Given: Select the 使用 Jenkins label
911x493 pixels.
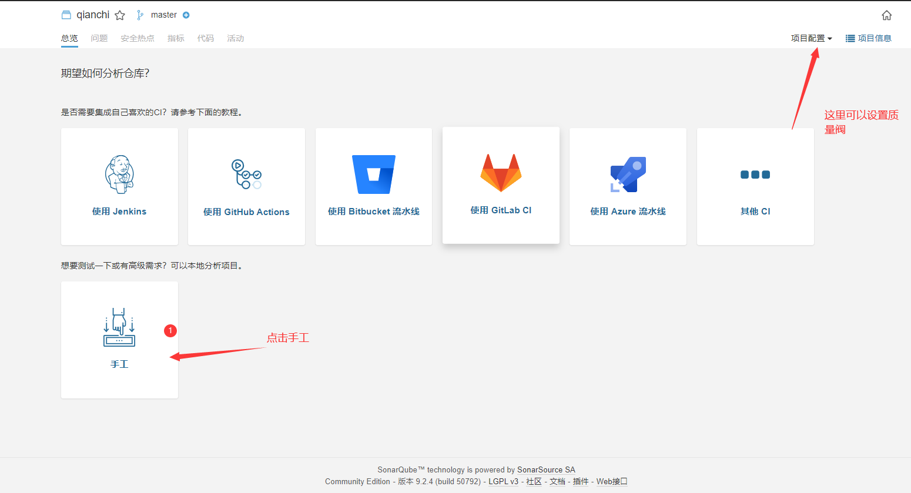Looking at the screenshot, I should (119, 212).
